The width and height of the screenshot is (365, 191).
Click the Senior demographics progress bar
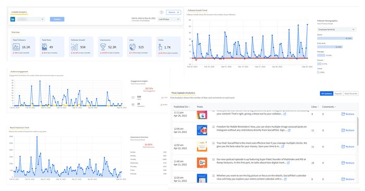pyautogui.click(x=335, y=39)
